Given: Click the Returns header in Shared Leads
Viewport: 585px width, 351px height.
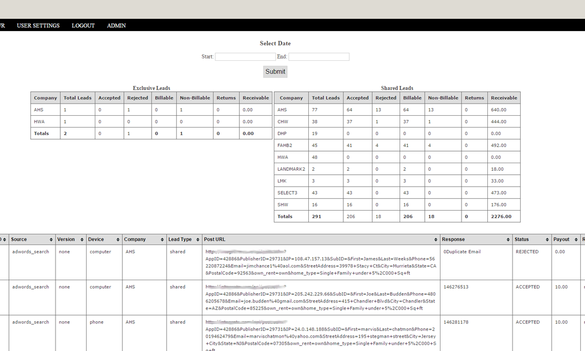Looking at the screenshot, I should click(x=474, y=98).
